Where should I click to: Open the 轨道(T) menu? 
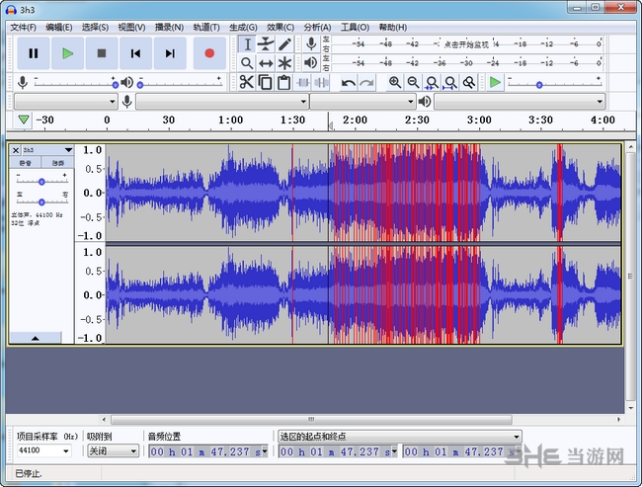pos(206,28)
